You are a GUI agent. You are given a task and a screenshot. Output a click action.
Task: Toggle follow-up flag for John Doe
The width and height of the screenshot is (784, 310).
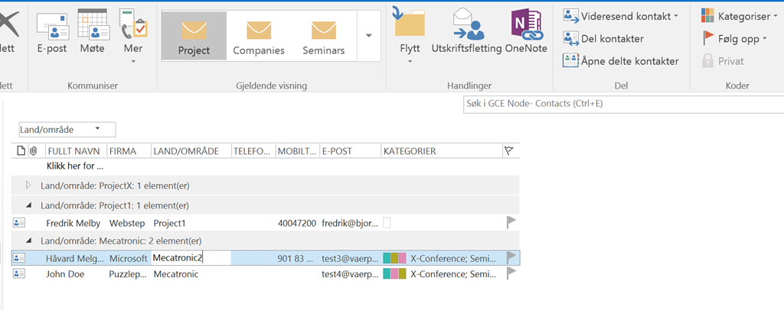coord(511,274)
